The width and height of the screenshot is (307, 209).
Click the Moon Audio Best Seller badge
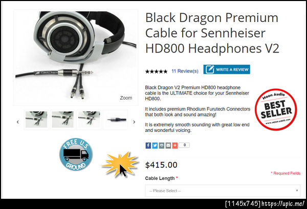(276, 109)
